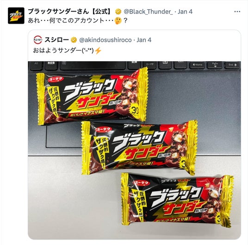
Task: Open the photo at the top Black Thunder bar
Action: click(x=93, y=96)
